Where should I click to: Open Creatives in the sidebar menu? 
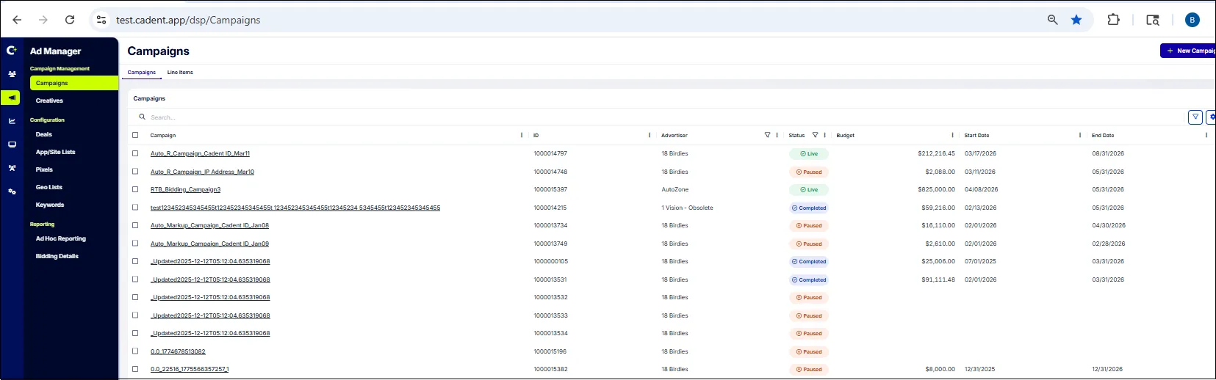49,101
